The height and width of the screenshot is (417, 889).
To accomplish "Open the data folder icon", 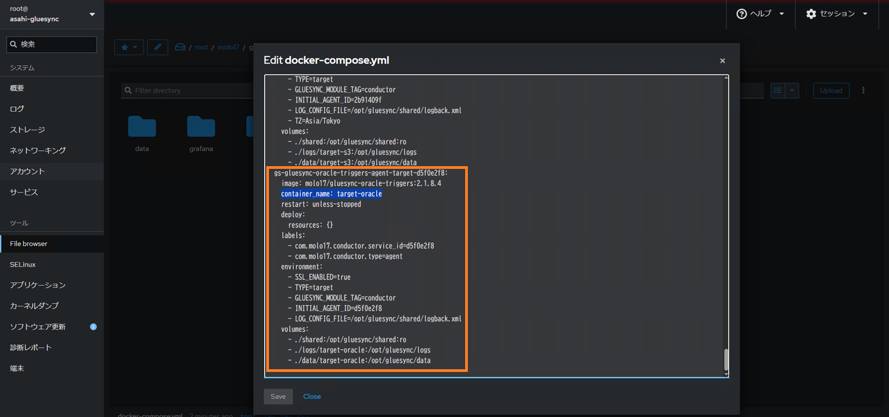I will pos(142,127).
